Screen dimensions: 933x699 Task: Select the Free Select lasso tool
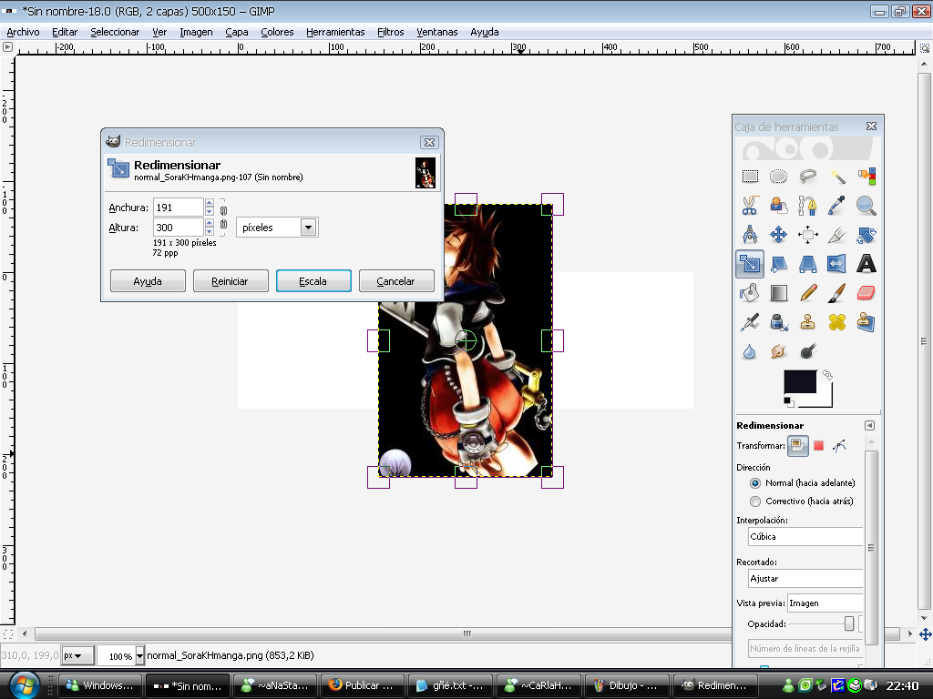(x=807, y=177)
